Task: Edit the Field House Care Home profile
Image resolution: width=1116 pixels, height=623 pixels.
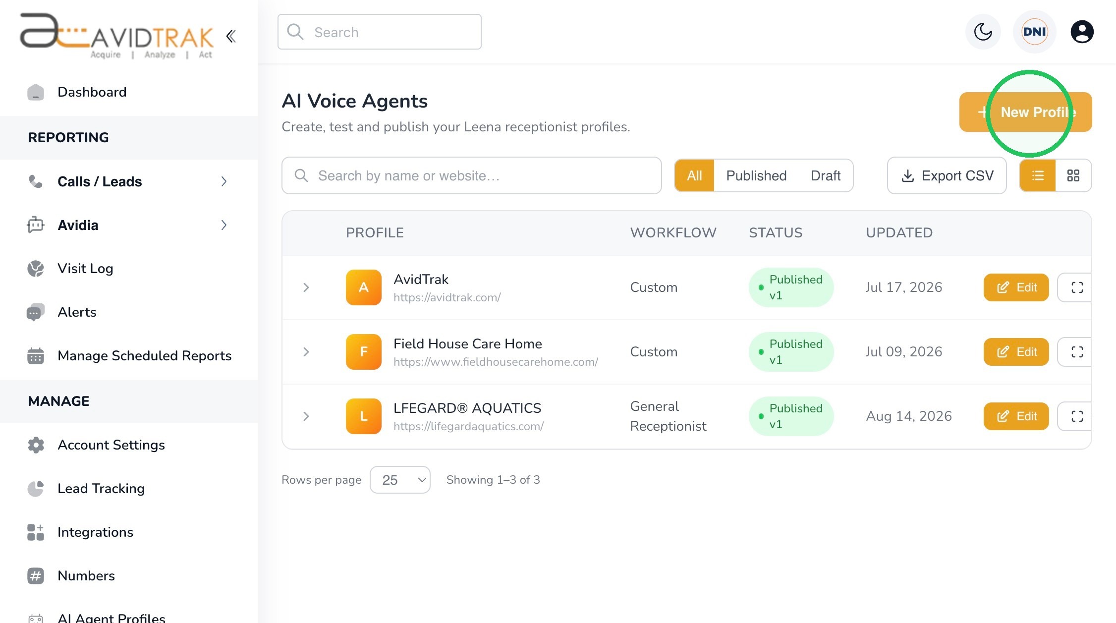Action: pos(1016,352)
